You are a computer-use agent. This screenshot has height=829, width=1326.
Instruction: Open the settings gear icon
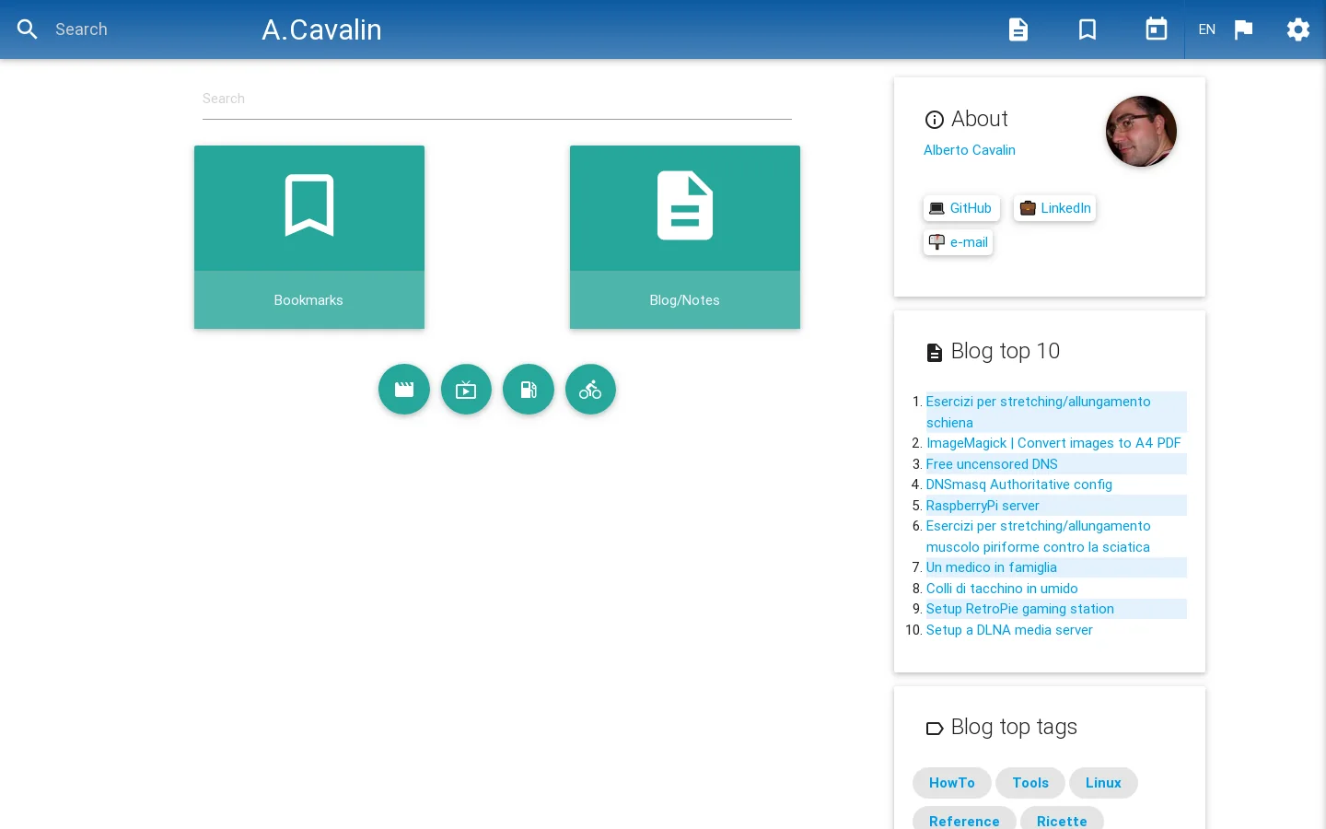pos(1298,29)
